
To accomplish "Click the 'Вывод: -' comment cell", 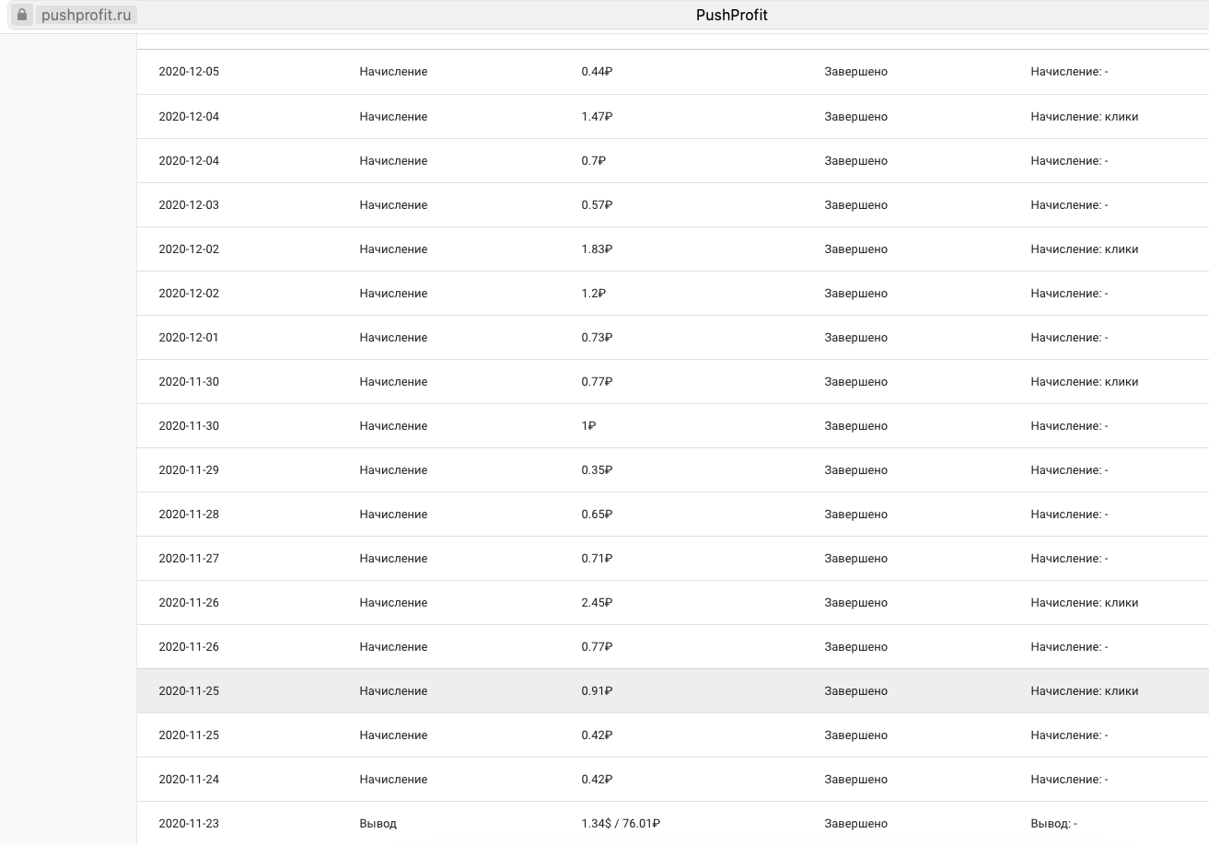I will (x=1053, y=824).
